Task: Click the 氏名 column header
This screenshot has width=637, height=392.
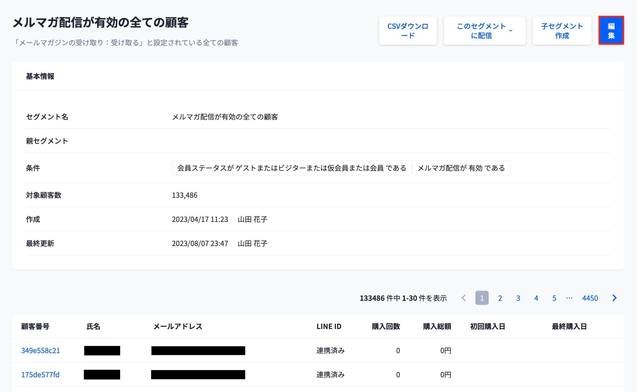Action: (x=94, y=326)
